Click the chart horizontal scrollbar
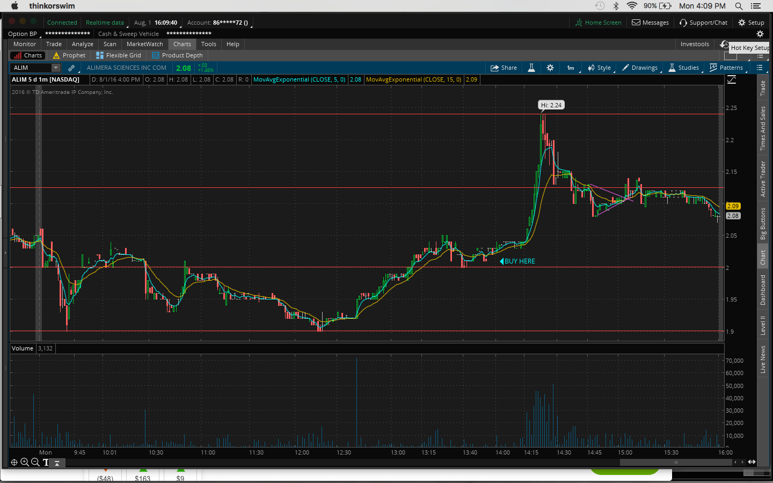Viewport: 773px width, 483px height. tap(676, 462)
